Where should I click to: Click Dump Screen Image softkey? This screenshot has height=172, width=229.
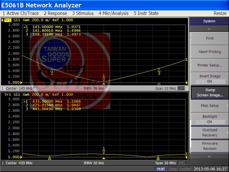[209, 93]
